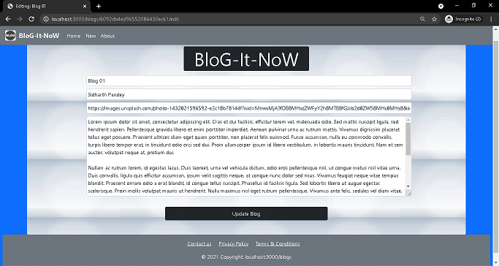Restore down the browser window
Image resolution: width=499 pixels, height=266 pixels.
[x=473, y=6]
